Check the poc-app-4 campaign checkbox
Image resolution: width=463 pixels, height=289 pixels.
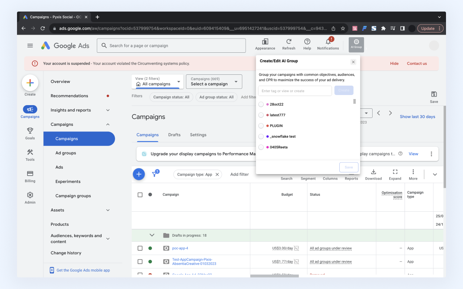click(x=140, y=248)
